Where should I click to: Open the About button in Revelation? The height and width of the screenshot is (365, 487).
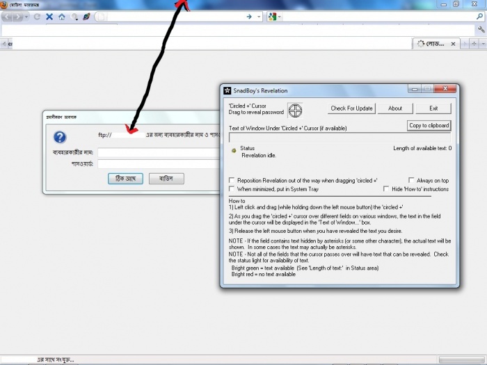click(x=395, y=108)
